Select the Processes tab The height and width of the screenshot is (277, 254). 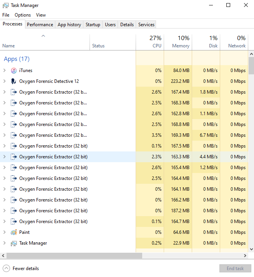[13, 24]
